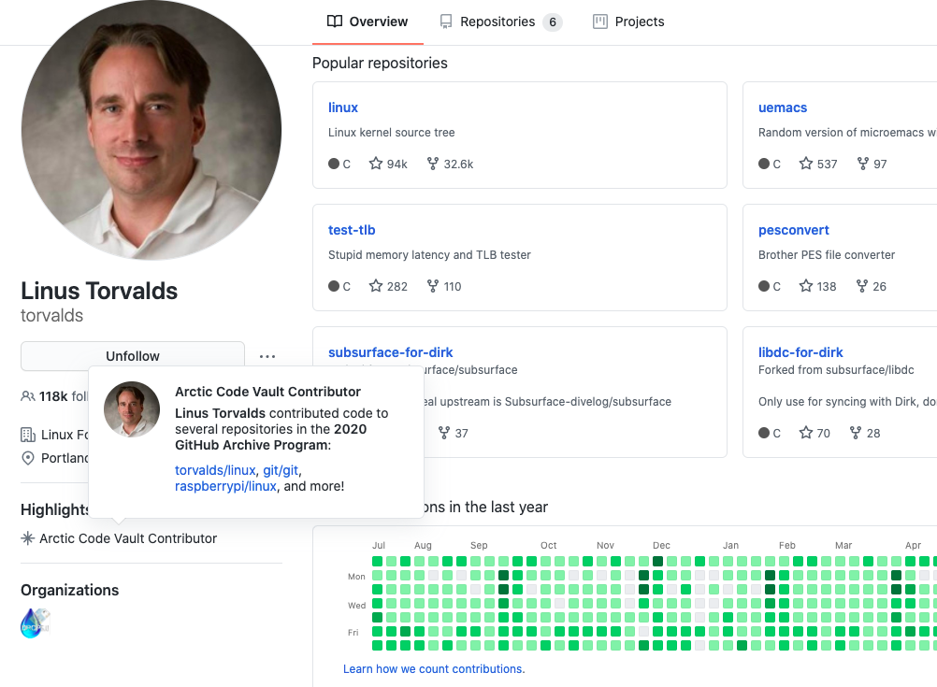This screenshot has width=937, height=687.
Task: Click the star icon on pesconvert repository
Action: pyautogui.click(x=806, y=286)
